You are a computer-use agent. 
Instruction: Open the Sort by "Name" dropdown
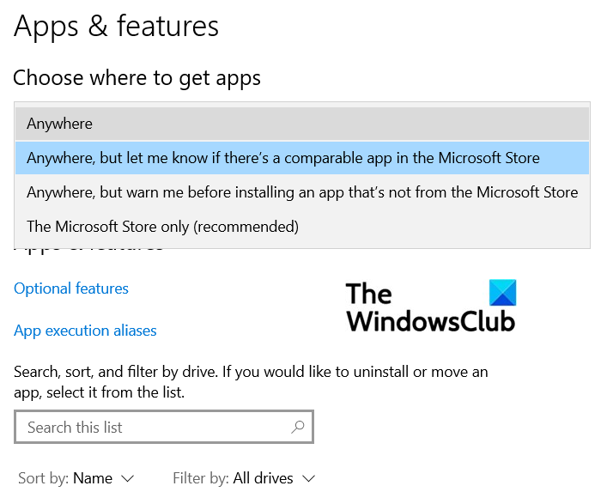[93, 478]
